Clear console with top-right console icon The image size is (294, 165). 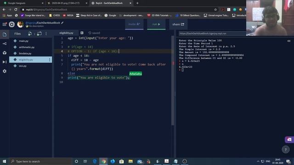pos(289,41)
